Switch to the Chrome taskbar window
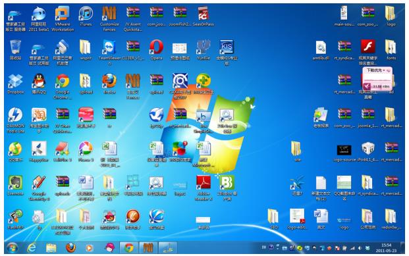This screenshot has width=409, height=256. point(129,247)
